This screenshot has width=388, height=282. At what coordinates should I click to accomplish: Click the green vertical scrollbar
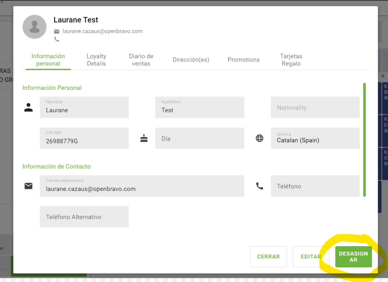(364, 140)
